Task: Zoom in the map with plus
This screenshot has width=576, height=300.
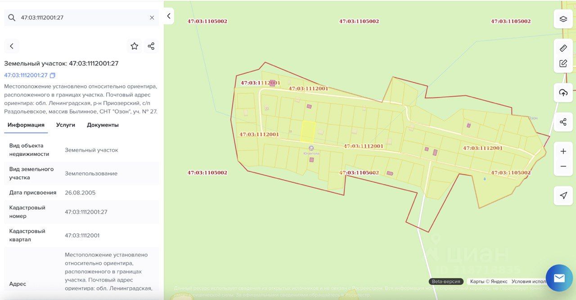Action: click(563, 151)
